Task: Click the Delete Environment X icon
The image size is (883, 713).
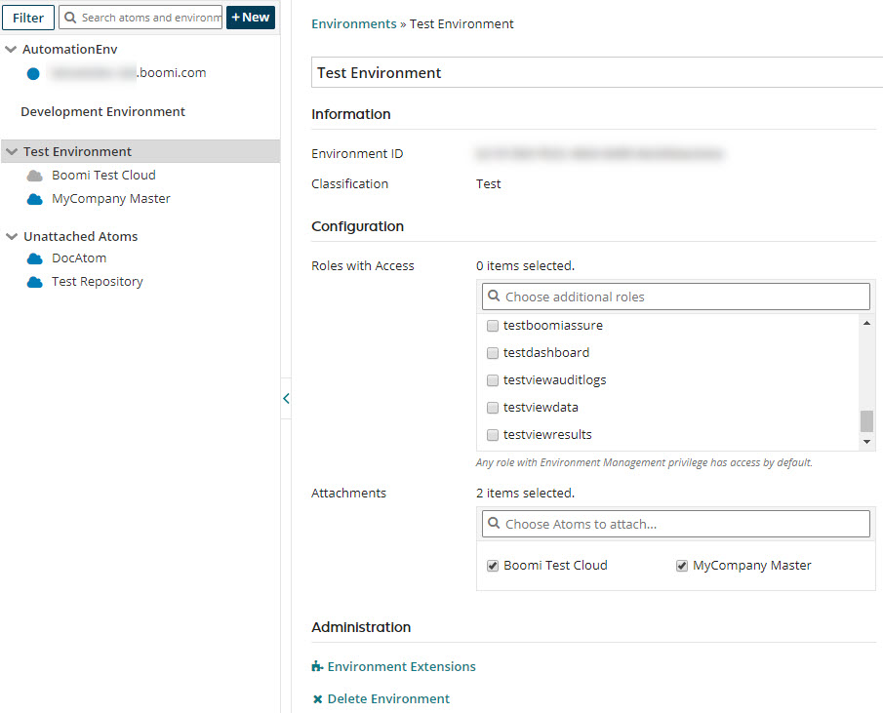Action: point(317,699)
